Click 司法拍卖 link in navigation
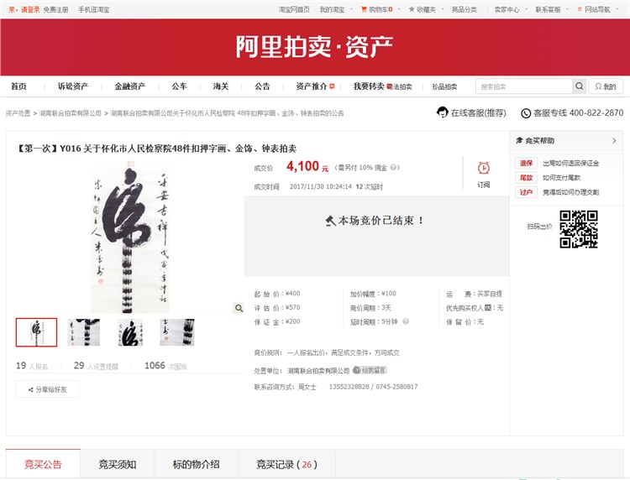 point(399,86)
